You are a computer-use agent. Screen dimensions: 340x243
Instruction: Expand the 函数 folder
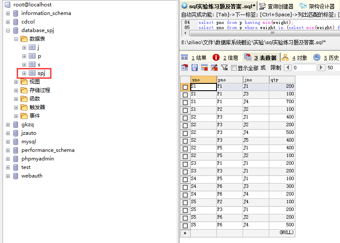[16, 99]
